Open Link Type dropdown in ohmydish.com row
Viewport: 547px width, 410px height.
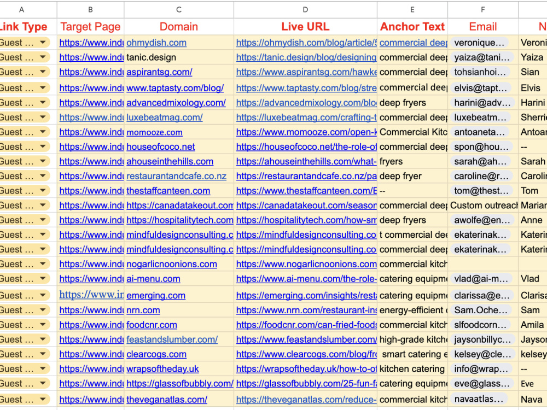pyautogui.click(x=43, y=43)
